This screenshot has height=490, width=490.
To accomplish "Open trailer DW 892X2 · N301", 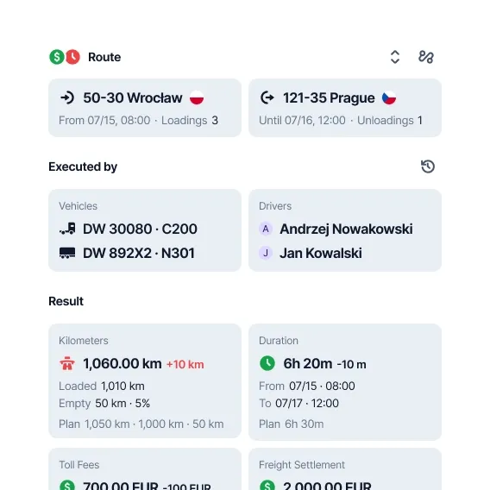I will [x=138, y=253].
